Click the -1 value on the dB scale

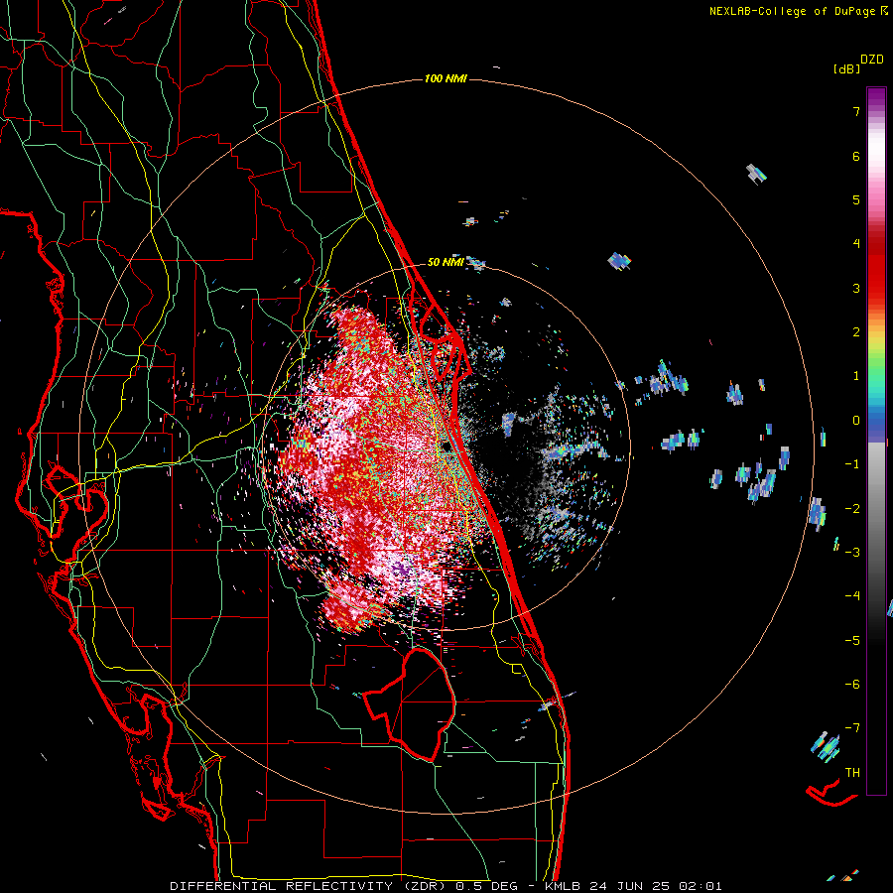(x=852, y=464)
